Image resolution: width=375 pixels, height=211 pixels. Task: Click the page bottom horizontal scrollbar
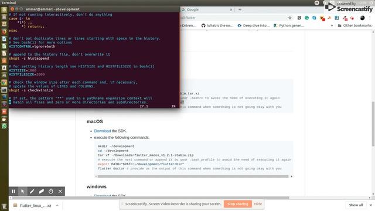point(151,198)
